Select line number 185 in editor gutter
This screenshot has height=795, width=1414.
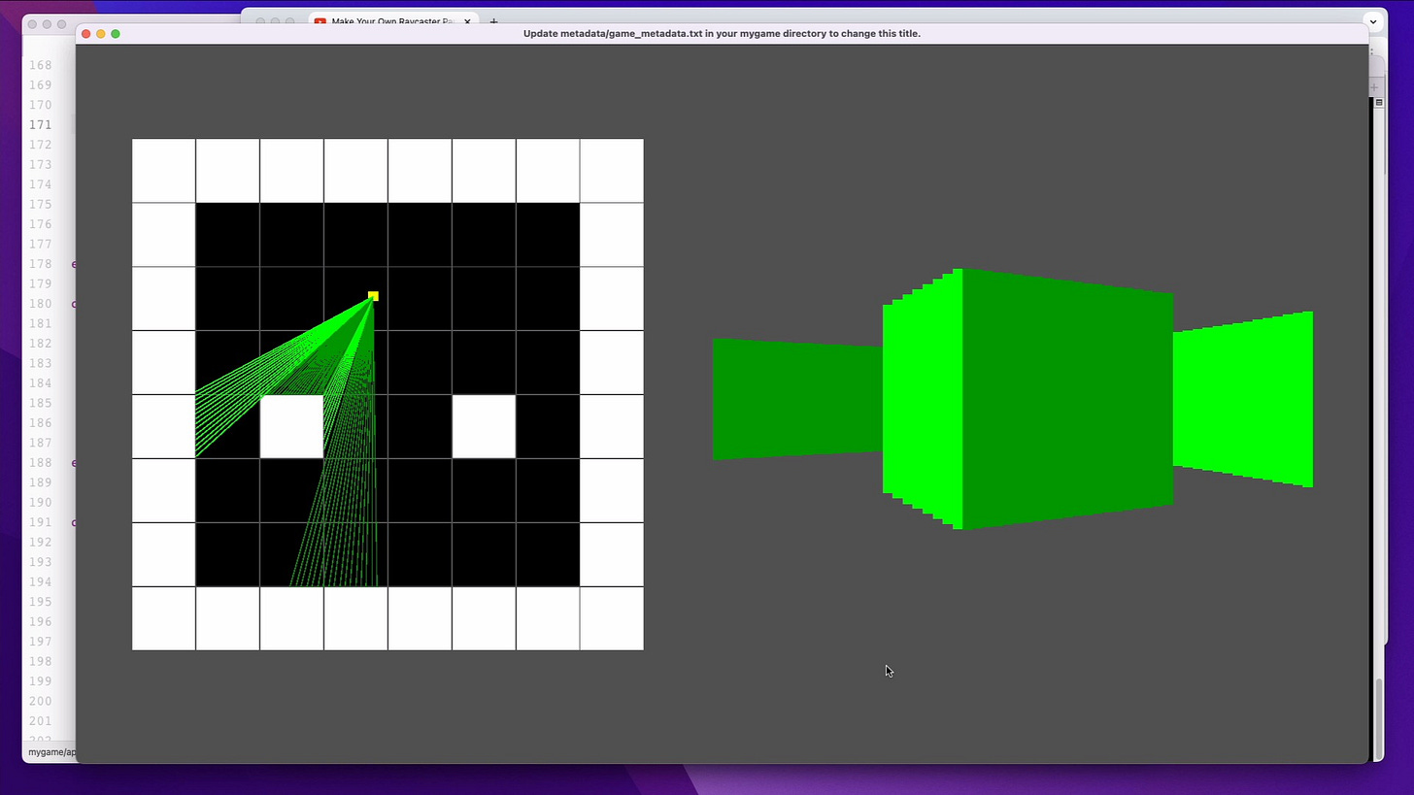[x=40, y=403]
